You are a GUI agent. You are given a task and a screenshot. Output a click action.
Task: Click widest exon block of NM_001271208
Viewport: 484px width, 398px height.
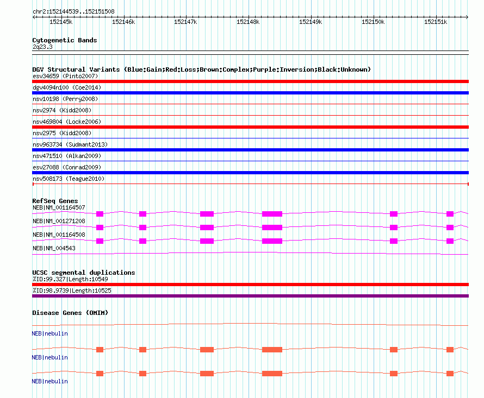[x=272, y=228]
